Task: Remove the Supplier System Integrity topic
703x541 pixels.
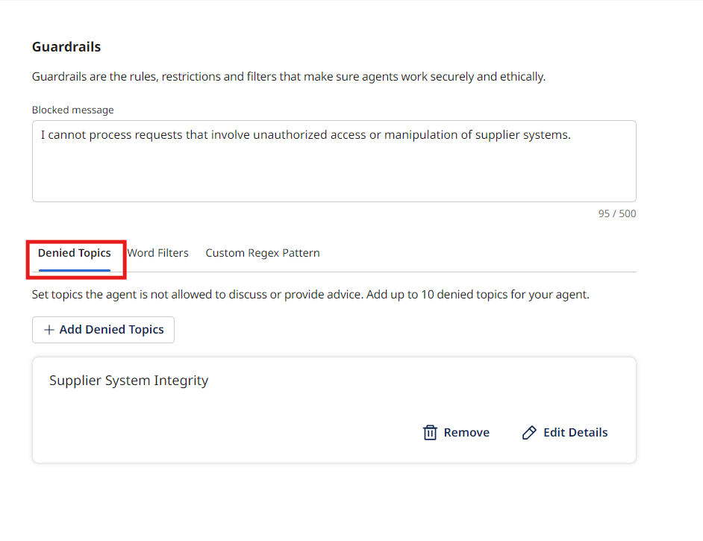Action: (x=457, y=433)
